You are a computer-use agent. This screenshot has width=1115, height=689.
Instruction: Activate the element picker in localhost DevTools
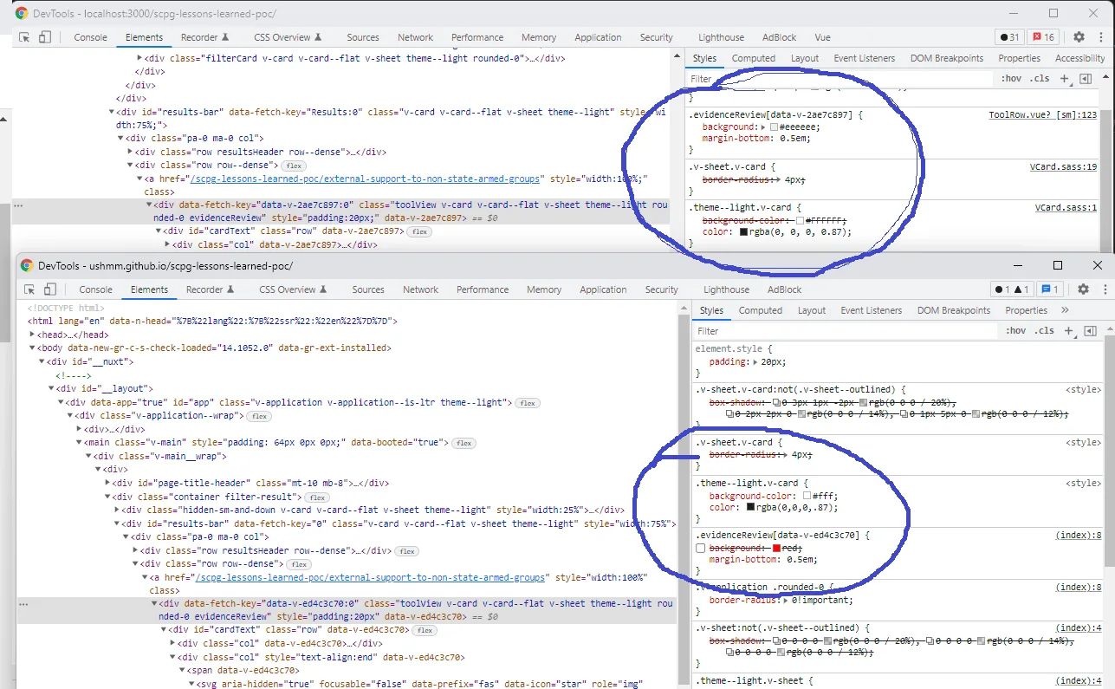[24, 37]
